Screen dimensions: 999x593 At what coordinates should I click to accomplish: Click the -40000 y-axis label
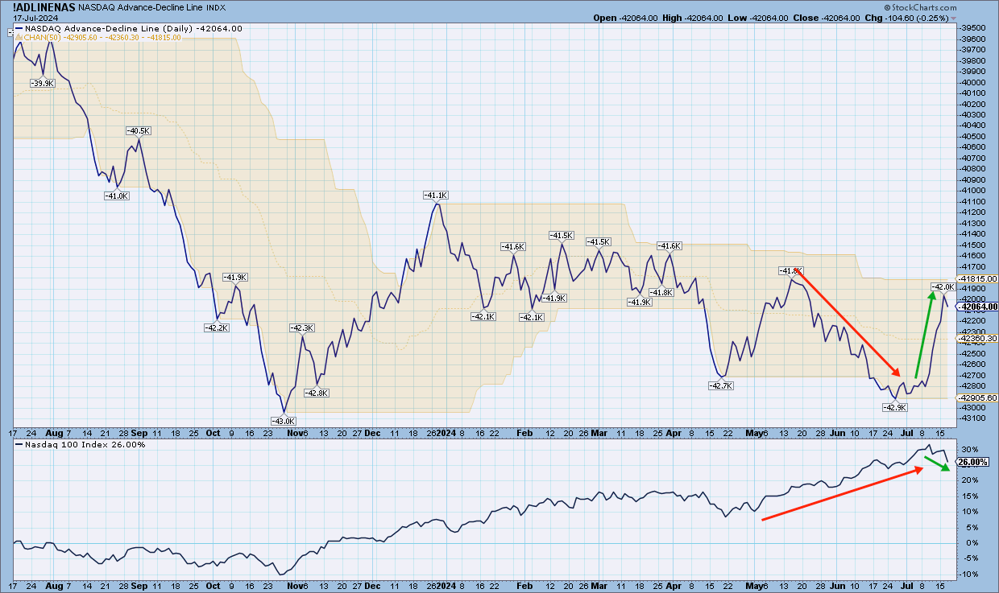[973, 81]
